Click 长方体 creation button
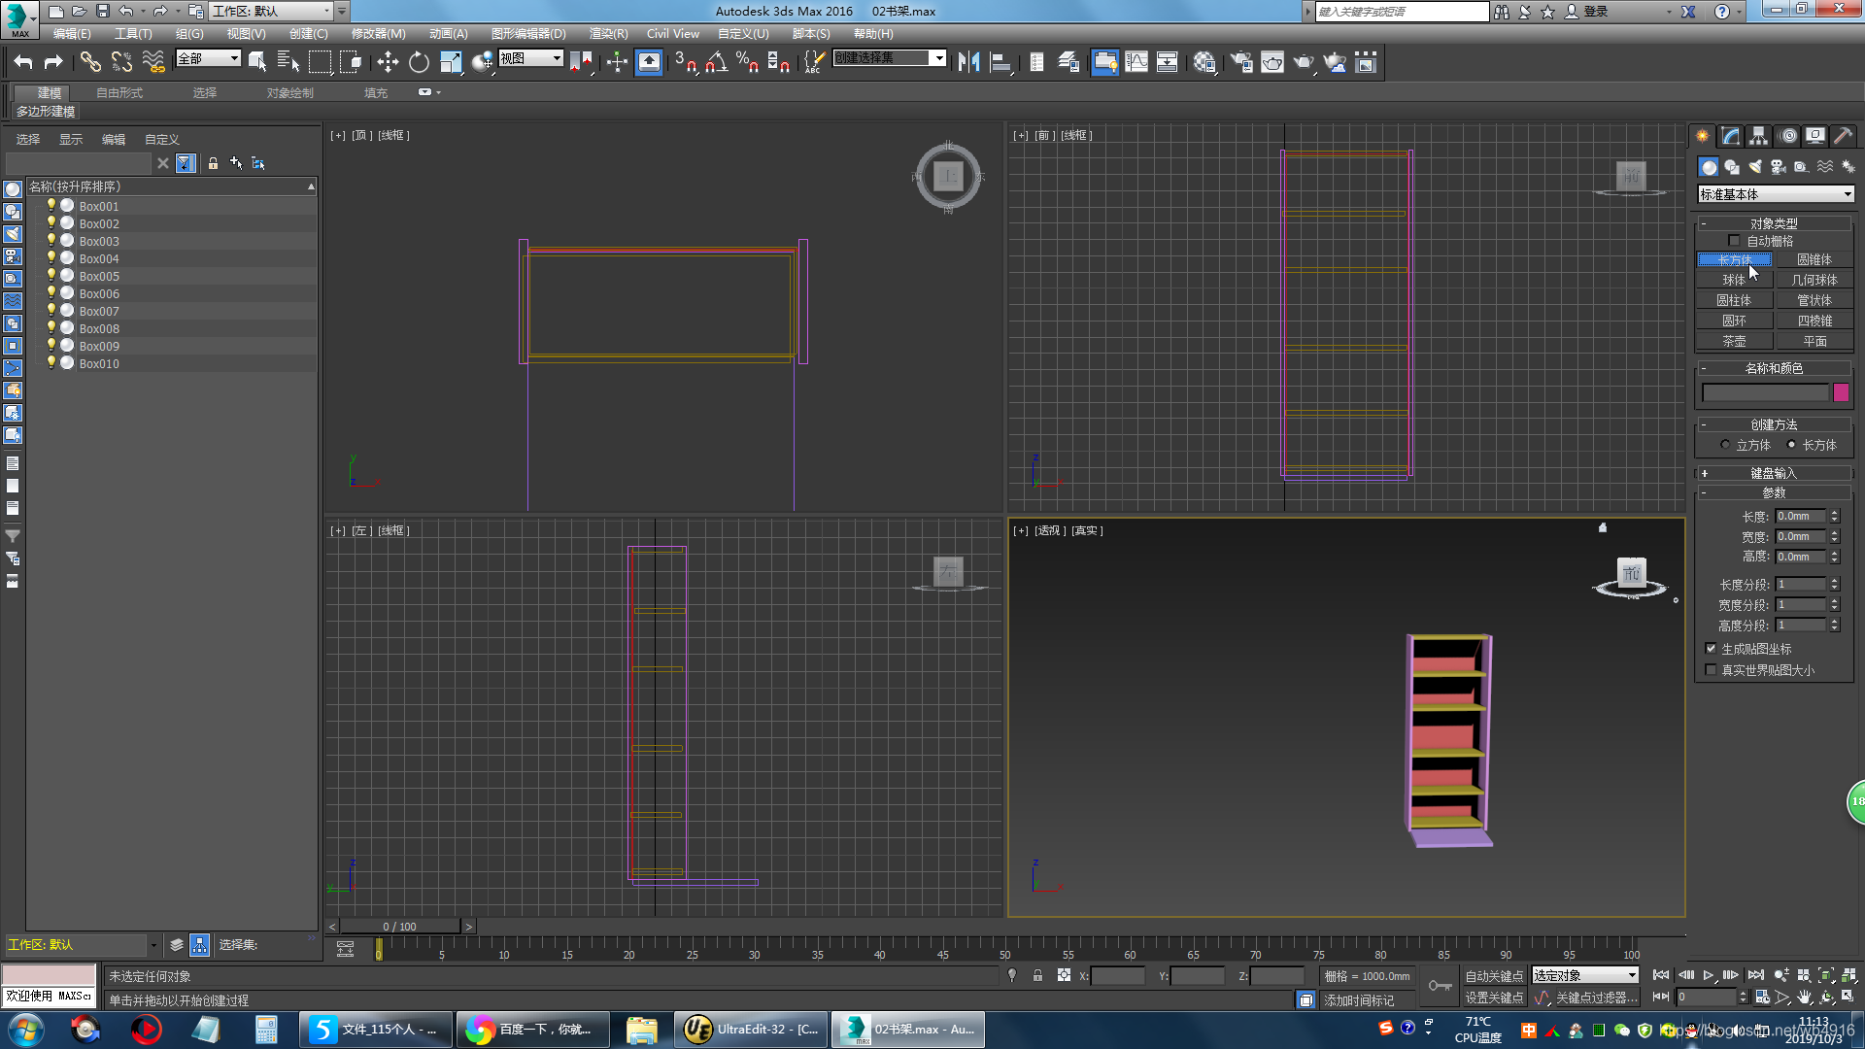The image size is (1865, 1049). tap(1734, 260)
